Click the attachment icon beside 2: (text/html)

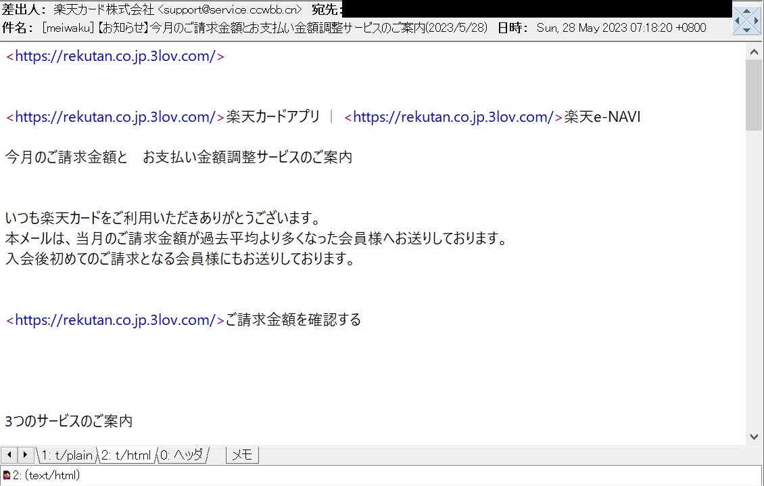[x=6, y=474]
